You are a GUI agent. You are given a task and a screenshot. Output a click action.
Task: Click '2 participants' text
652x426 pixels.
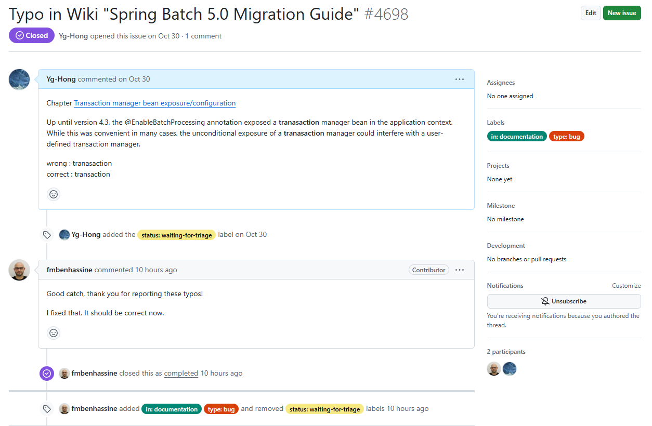coord(506,352)
